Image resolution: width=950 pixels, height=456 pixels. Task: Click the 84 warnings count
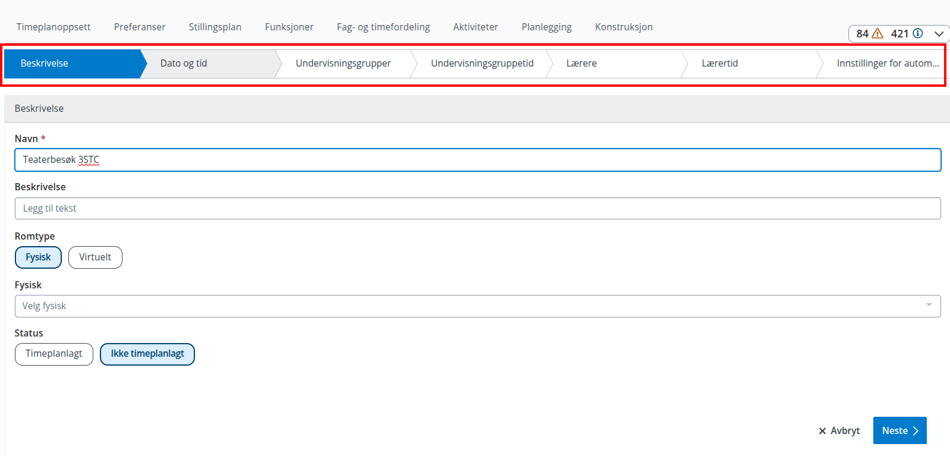pyautogui.click(x=862, y=34)
